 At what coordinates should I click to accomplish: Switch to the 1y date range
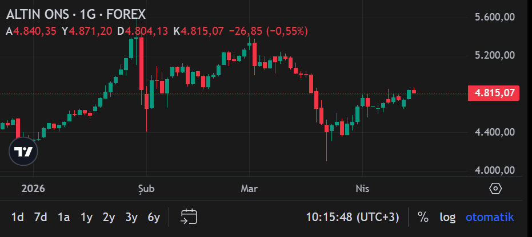click(86, 217)
